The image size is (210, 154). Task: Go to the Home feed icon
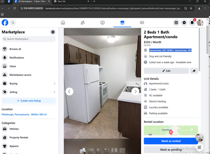(x=63, y=23)
